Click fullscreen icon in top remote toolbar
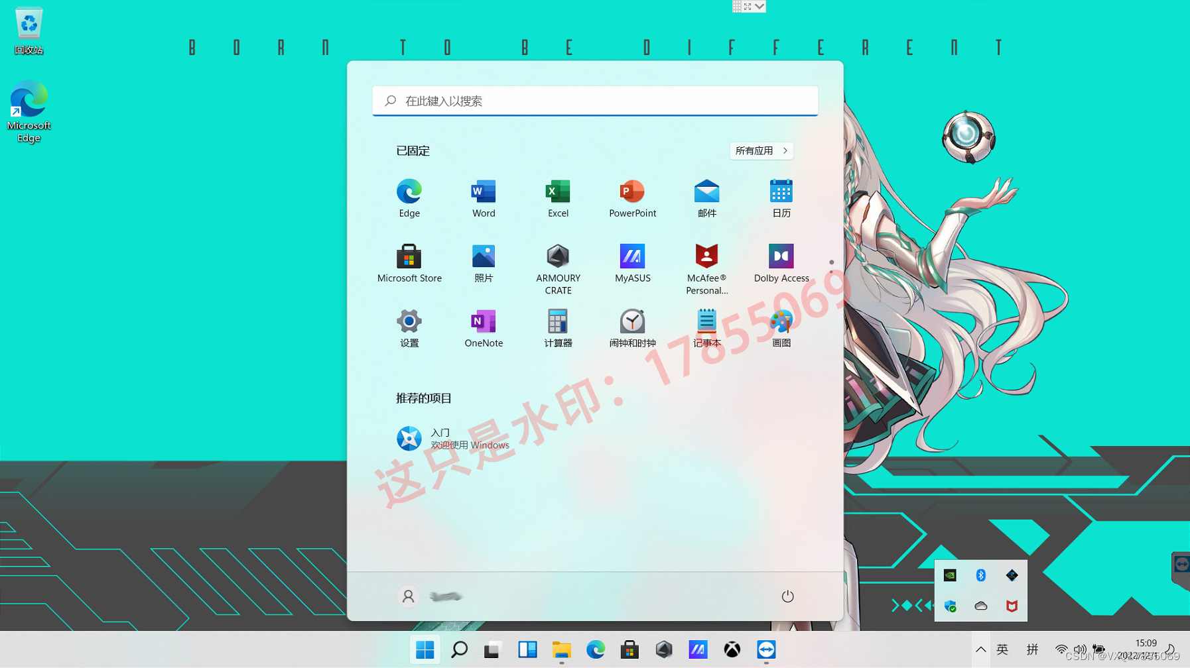The height and width of the screenshot is (668, 1190). click(x=748, y=6)
